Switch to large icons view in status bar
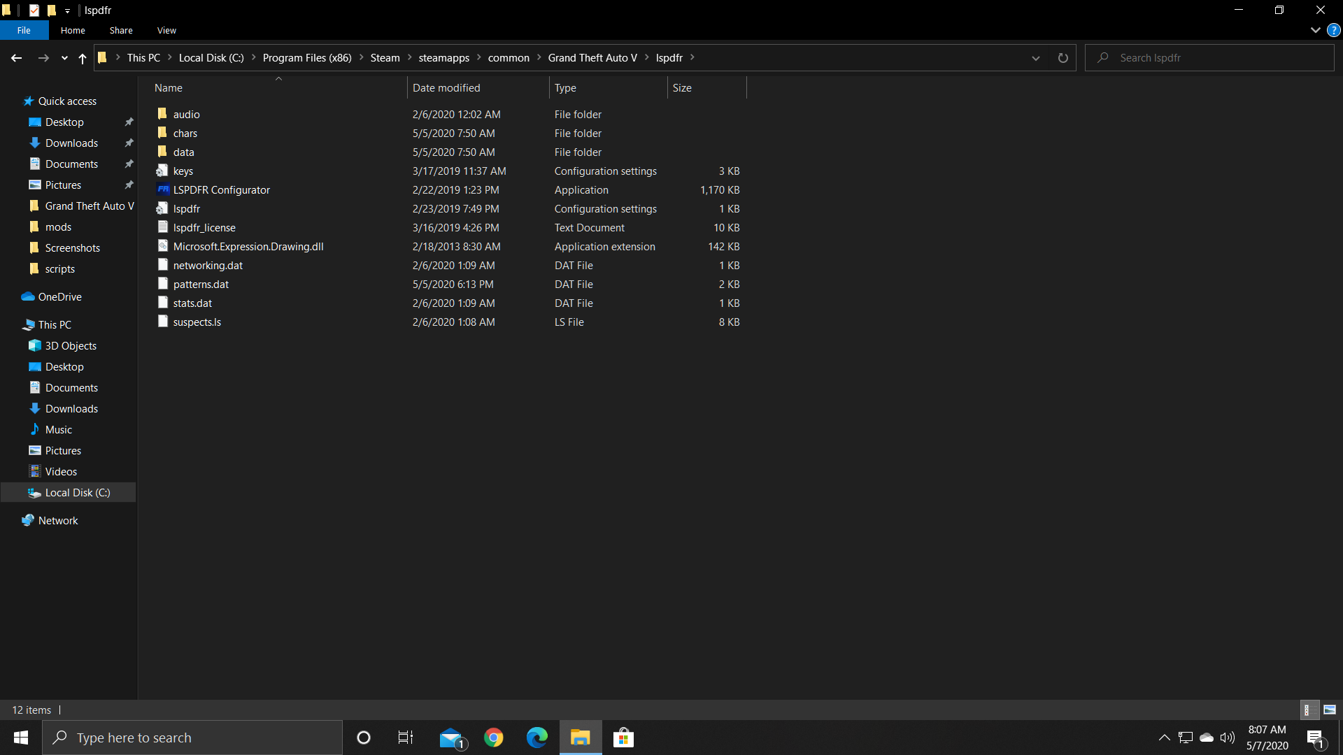This screenshot has width=1343, height=755. point(1330,710)
